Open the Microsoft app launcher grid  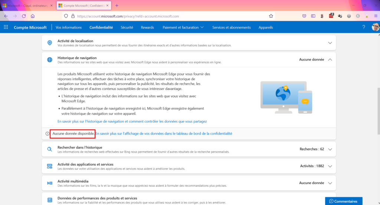click(x=6, y=27)
